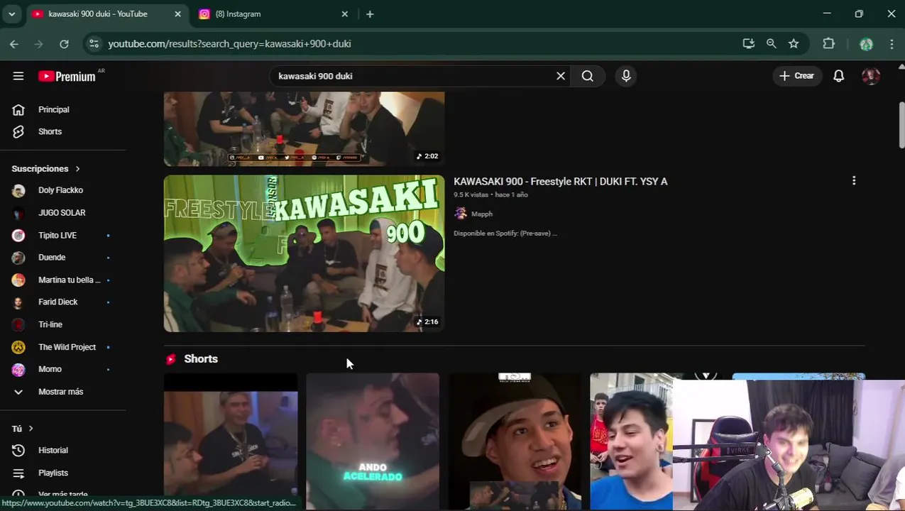The image size is (905, 511).
Task: Open Crear menu
Action: tap(796, 76)
